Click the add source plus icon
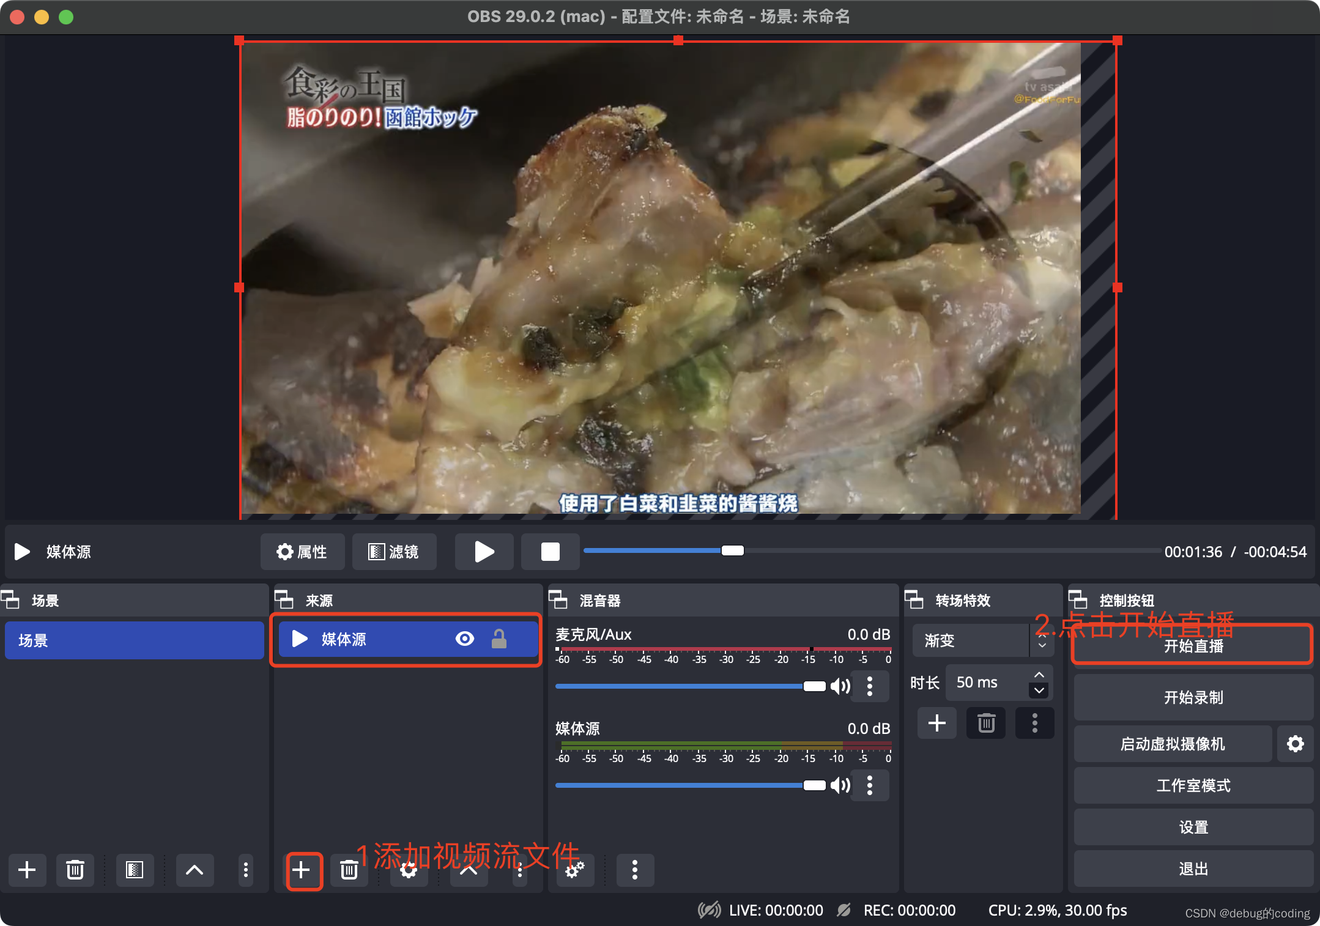 pos(302,870)
